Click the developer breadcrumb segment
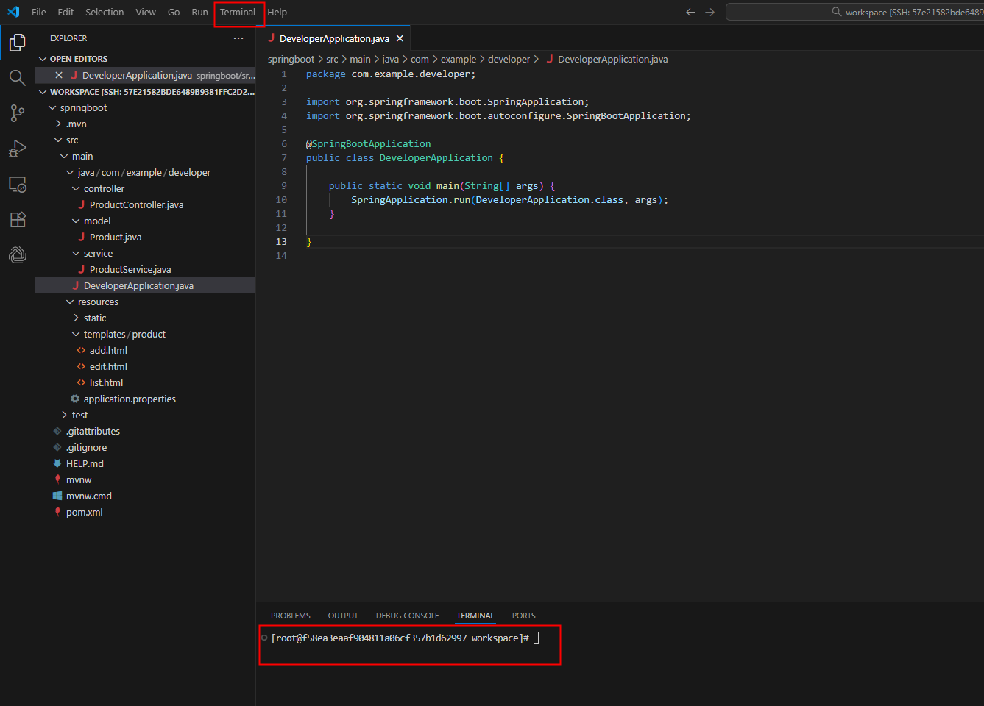The image size is (984, 706). click(x=509, y=59)
